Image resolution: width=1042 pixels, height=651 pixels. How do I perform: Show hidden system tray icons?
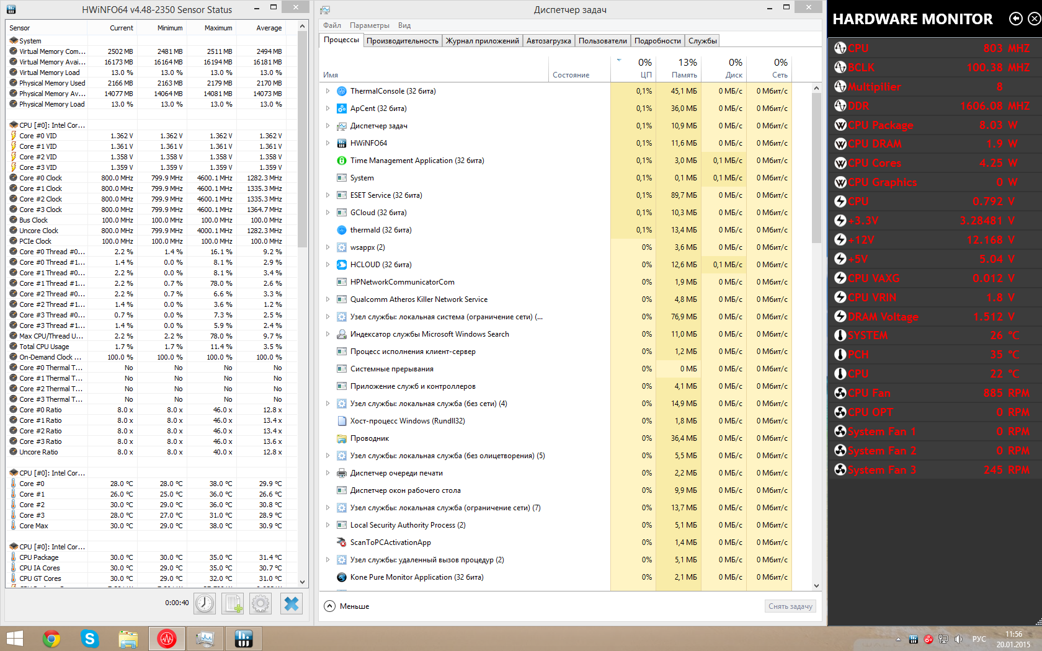pyautogui.click(x=898, y=639)
